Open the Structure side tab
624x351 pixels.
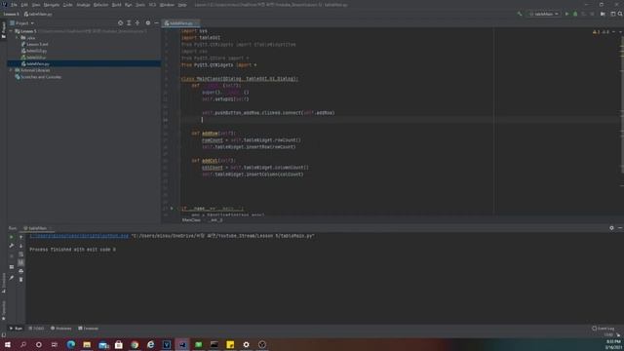(x=4, y=283)
